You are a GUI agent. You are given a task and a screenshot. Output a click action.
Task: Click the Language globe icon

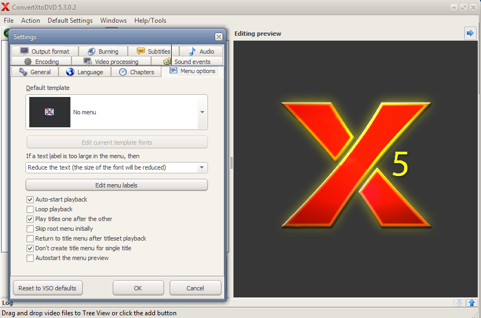pos(70,72)
